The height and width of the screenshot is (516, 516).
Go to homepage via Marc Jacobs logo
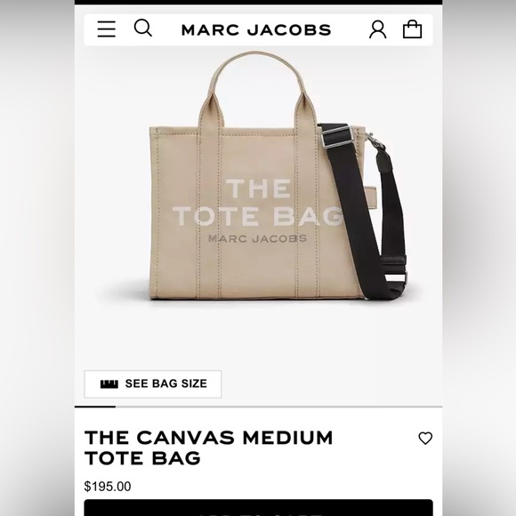click(256, 30)
